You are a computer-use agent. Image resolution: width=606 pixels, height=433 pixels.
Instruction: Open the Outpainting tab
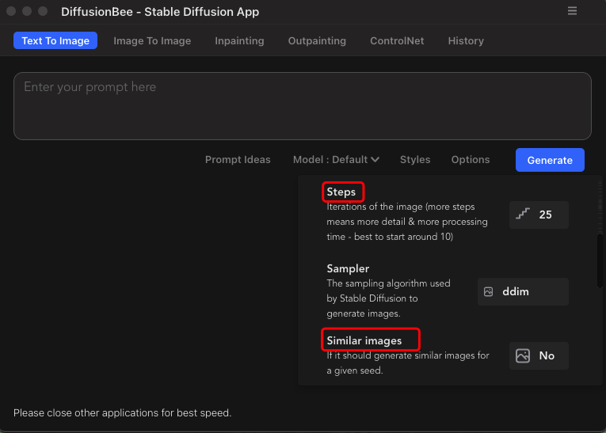(317, 40)
